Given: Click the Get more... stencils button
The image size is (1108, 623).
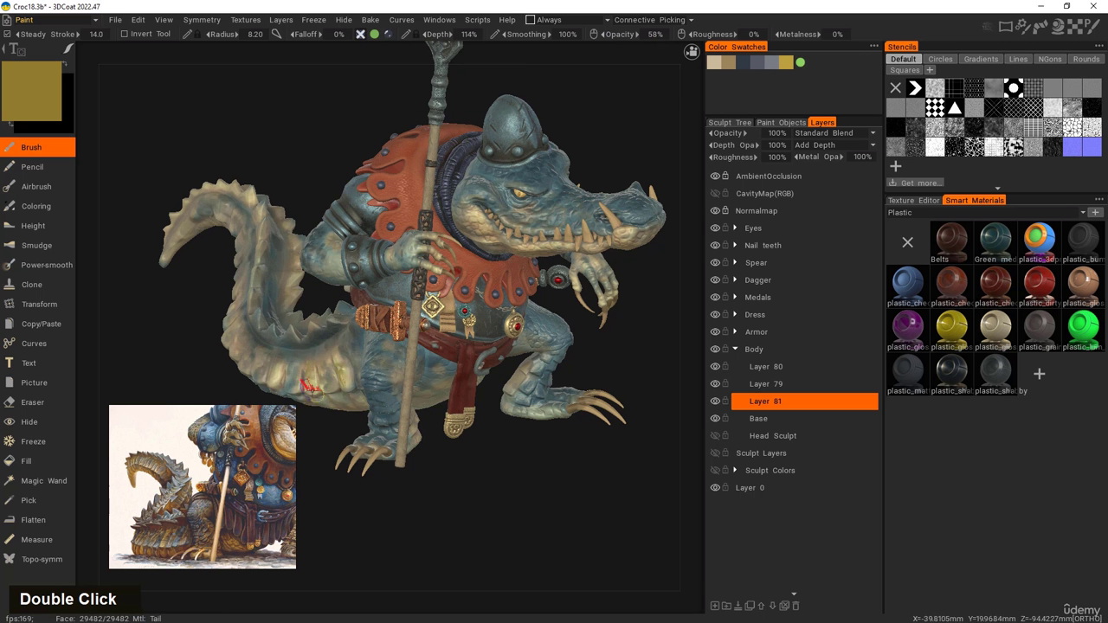Looking at the screenshot, I should [915, 183].
